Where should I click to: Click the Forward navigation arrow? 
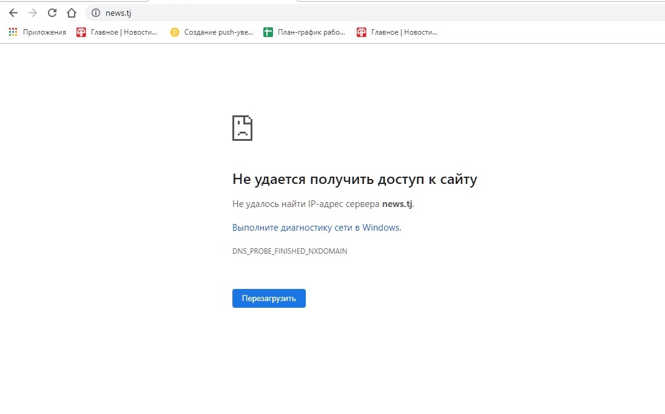(x=33, y=13)
